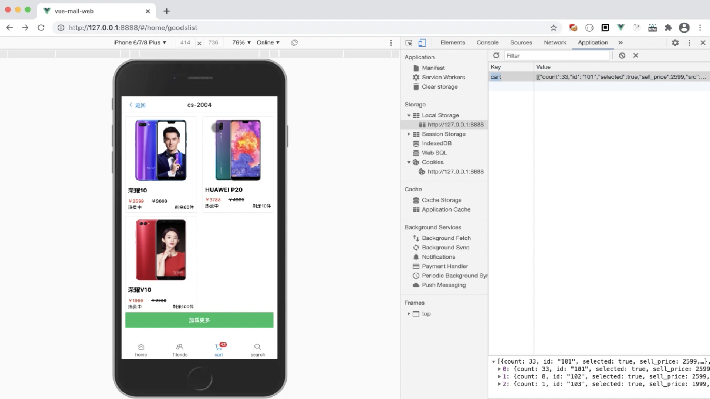Open Clear storage section
This screenshot has width=710, height=399.
tap(439, 87)
